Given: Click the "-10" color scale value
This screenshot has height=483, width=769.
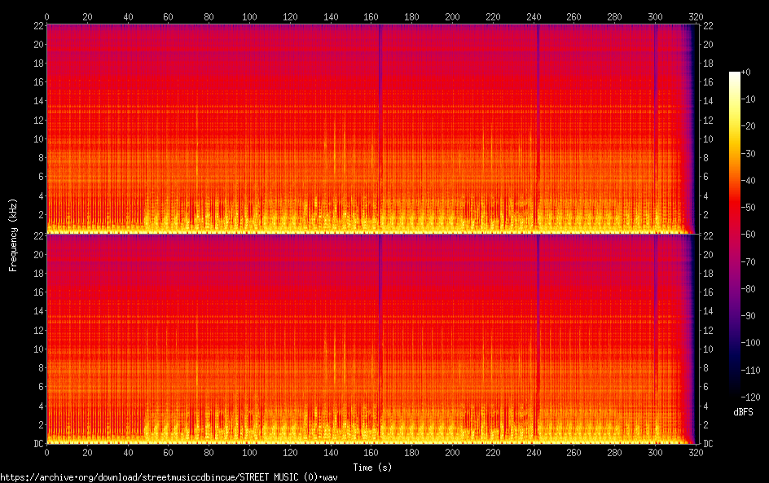Looking at the screenshot, I should coord(748,99).
